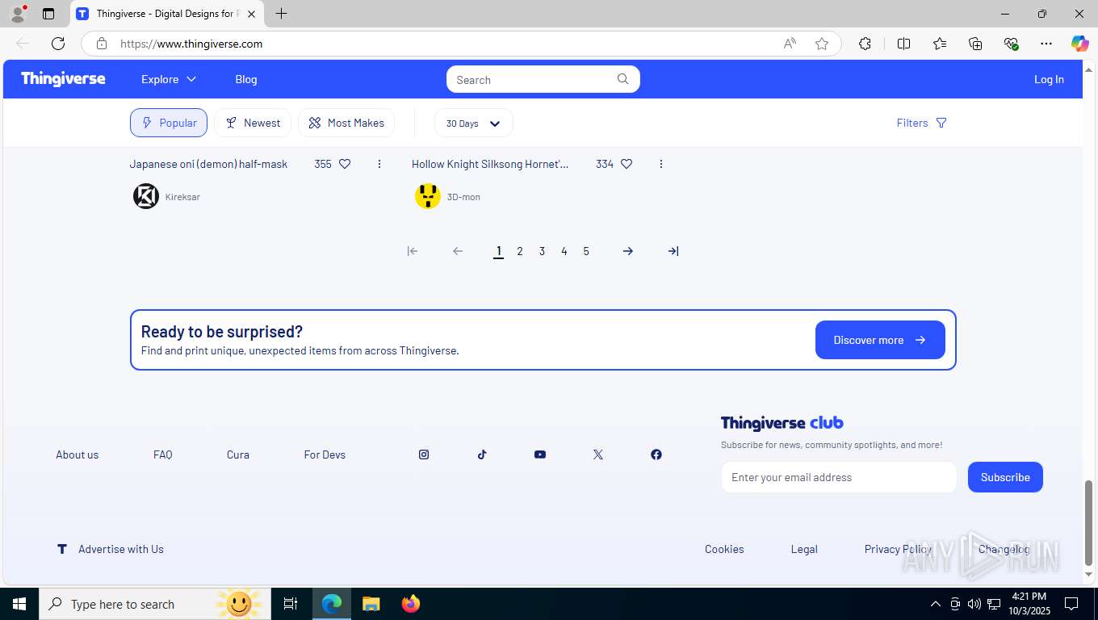The image size is (1098, 620).
Task: Open Edge Settings and more menu
Action: (1046, 44)
